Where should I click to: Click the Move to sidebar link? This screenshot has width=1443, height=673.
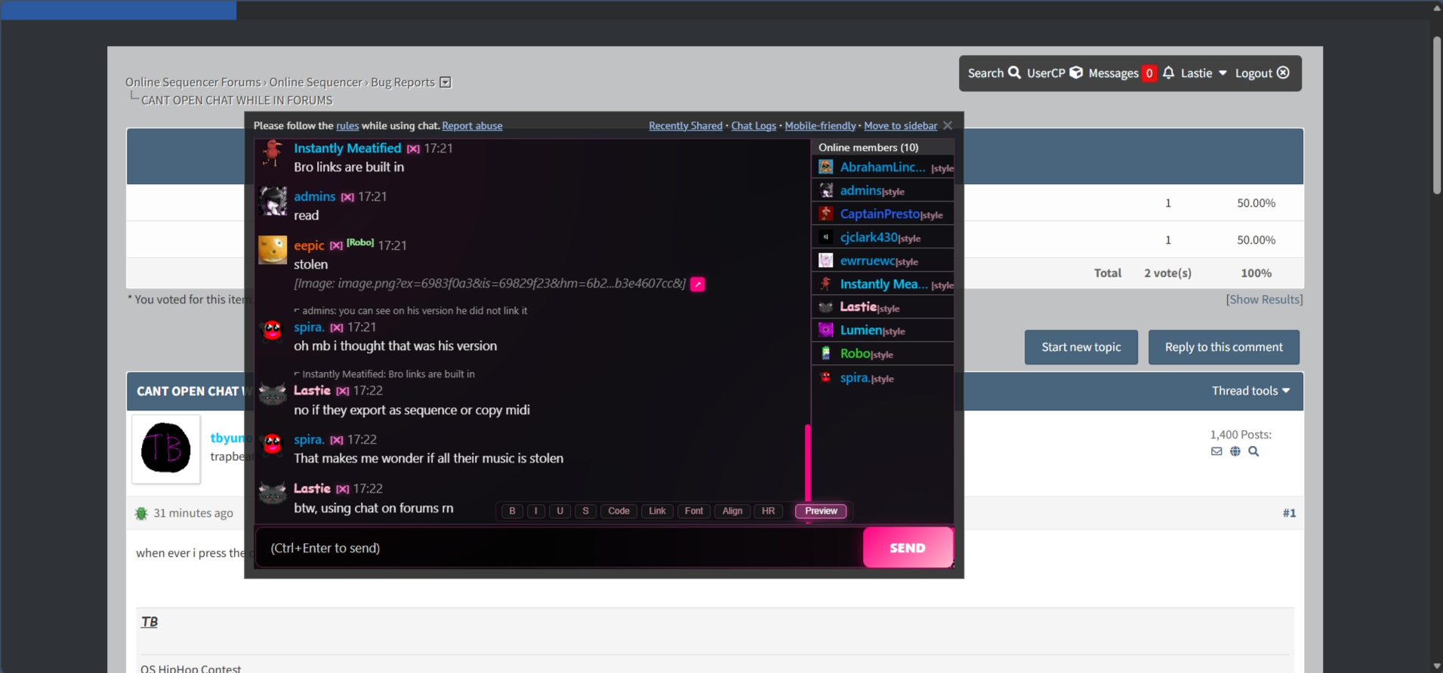[x=901, y=126]
